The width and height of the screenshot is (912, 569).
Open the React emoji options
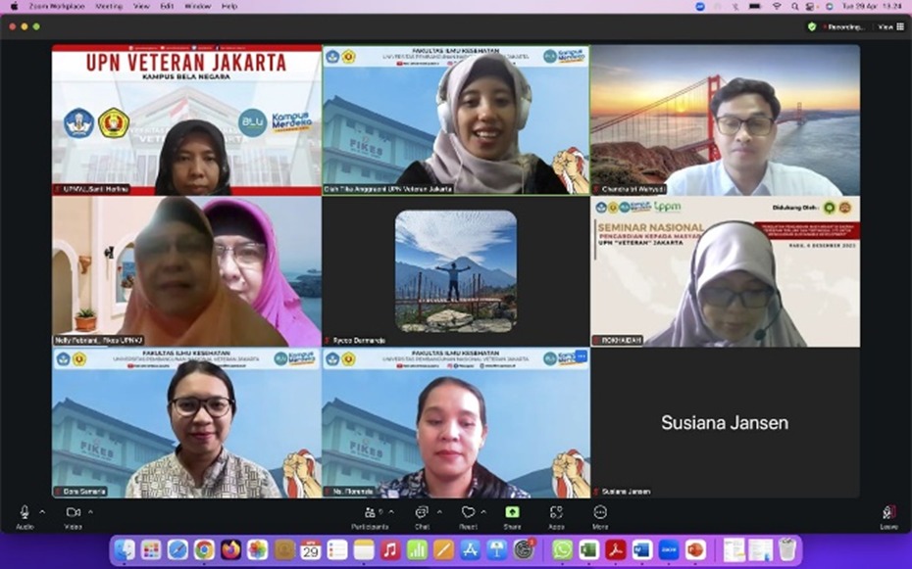pyautogui.click(x=468, y=513)
